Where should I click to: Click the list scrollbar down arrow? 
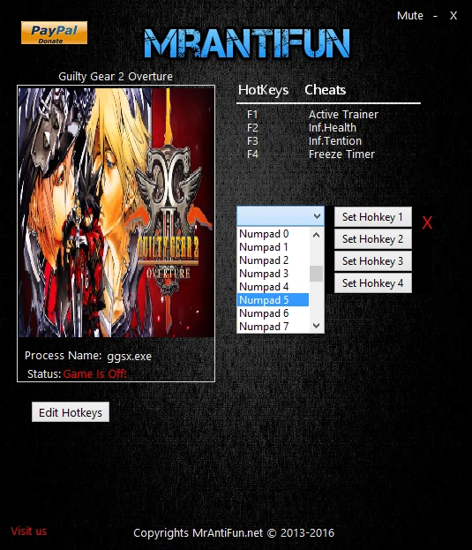tap(317, 326)
